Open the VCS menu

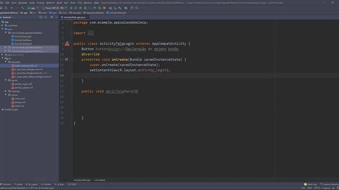(79, 3)
